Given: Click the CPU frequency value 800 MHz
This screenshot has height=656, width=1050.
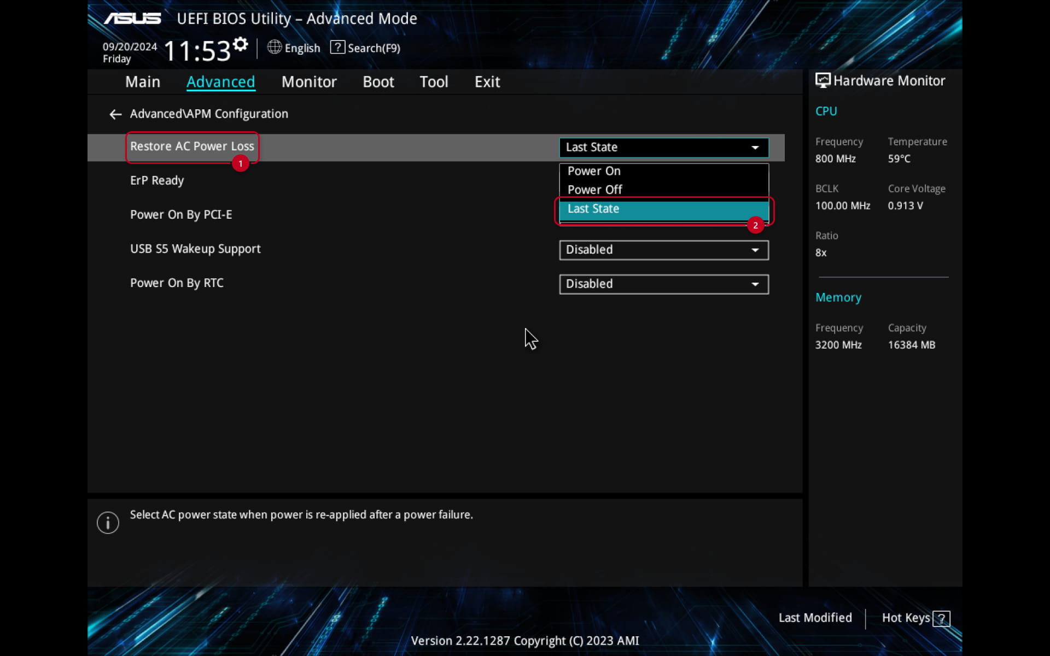Looking at the screenshot, I should 835,159.
